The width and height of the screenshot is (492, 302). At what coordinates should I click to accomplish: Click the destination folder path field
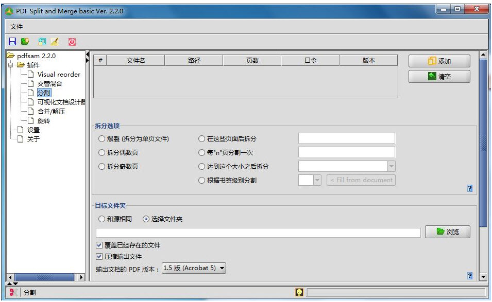click(258, 233)
